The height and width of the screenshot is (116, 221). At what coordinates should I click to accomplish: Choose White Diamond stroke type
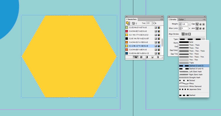pyautogui.click(x=194, y=86)
